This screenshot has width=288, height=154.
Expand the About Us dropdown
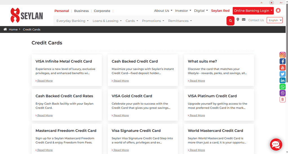click(x=163, y=11)
